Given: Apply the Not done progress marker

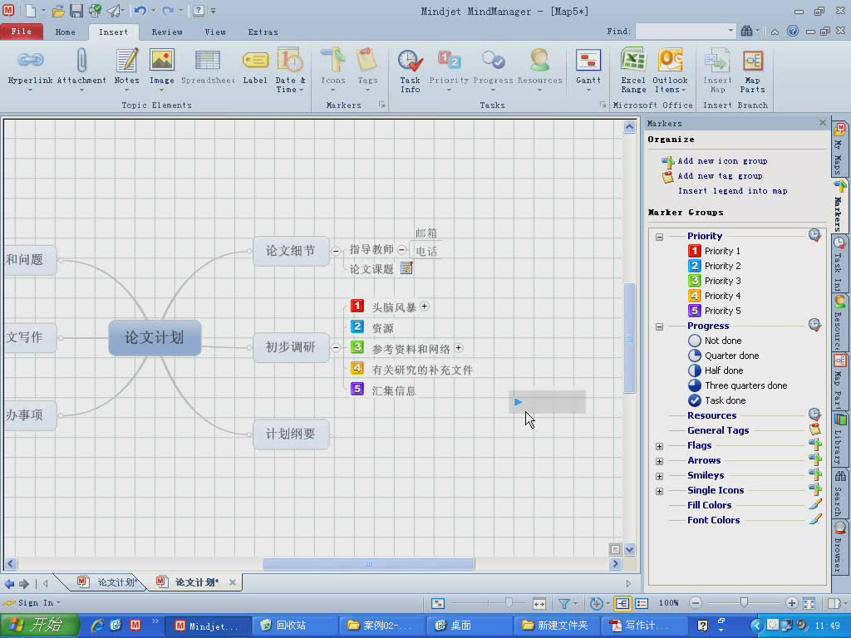Looking at the screenshot, I should coord(714,341).
